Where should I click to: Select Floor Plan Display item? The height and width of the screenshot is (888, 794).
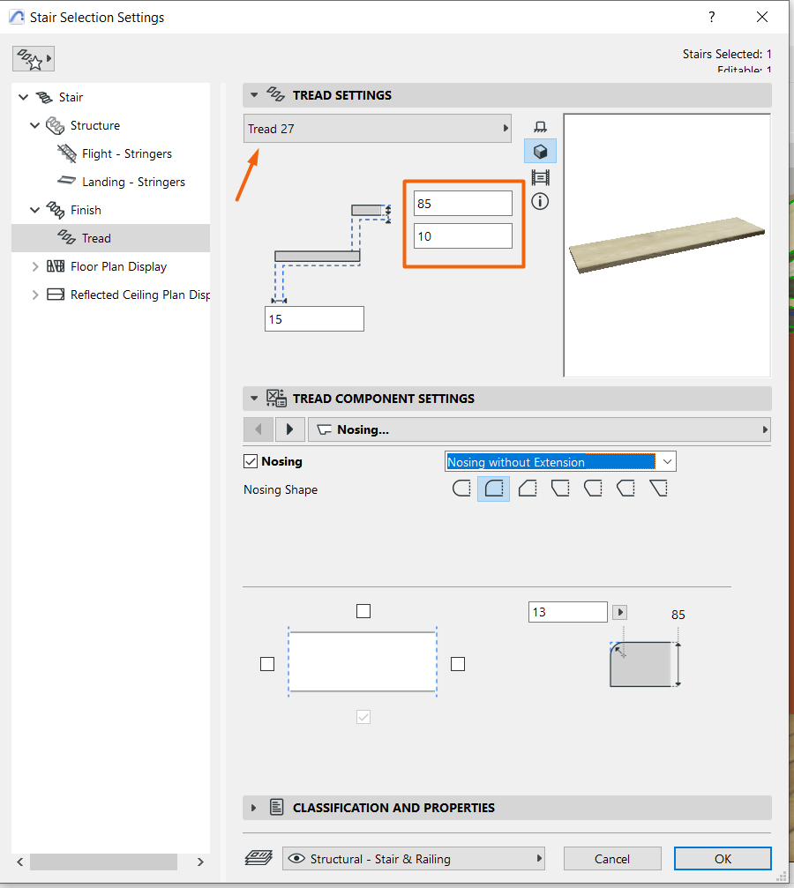pyautogui.click(x=118, y=266)
